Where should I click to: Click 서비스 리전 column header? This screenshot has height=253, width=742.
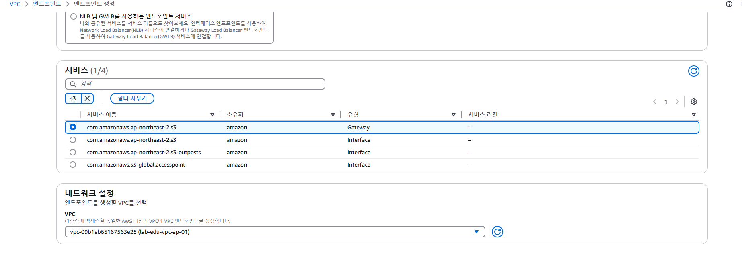tap(483, 115)
